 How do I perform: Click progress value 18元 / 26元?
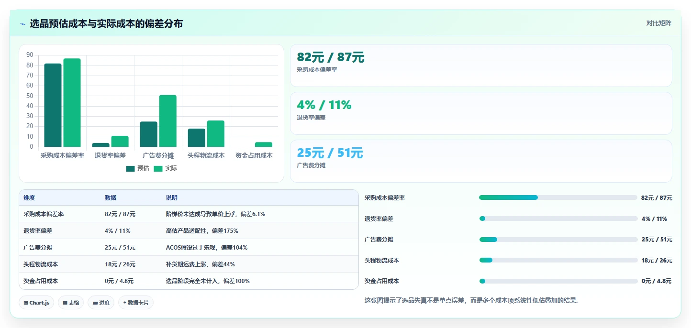click(x=657, y=260)
